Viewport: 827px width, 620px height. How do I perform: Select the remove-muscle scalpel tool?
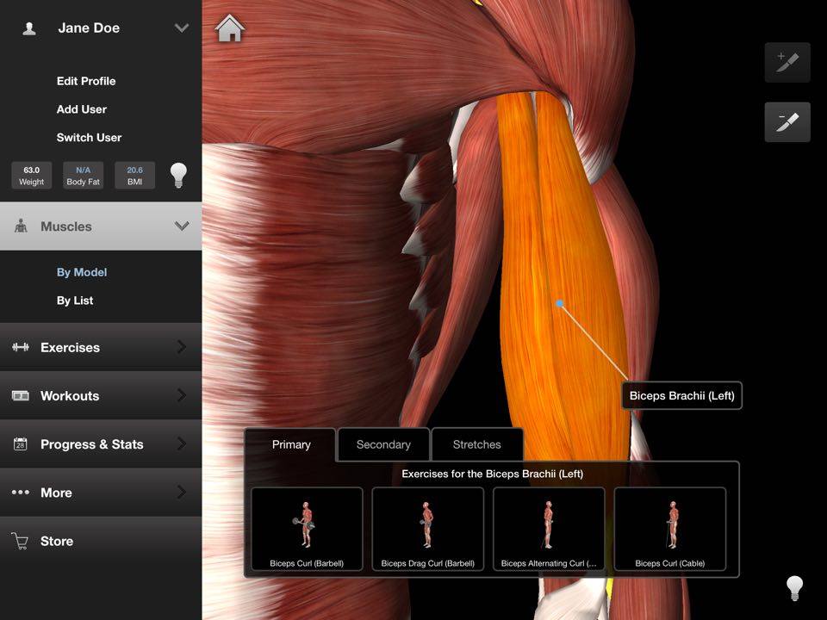coord(787,121)
